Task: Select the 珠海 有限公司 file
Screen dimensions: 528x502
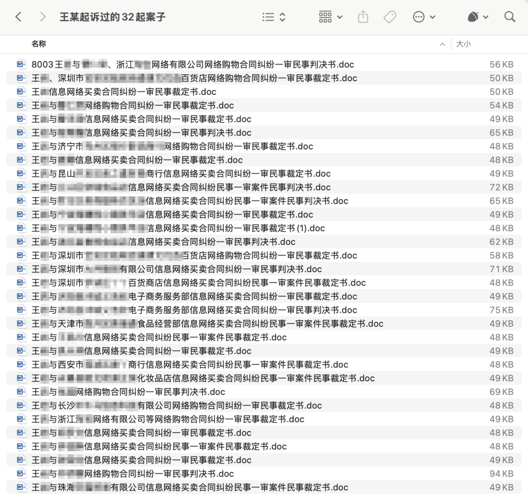Action: [x=190, y=487]
